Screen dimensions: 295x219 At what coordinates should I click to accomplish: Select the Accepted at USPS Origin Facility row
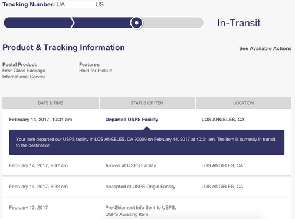(147, 187)
